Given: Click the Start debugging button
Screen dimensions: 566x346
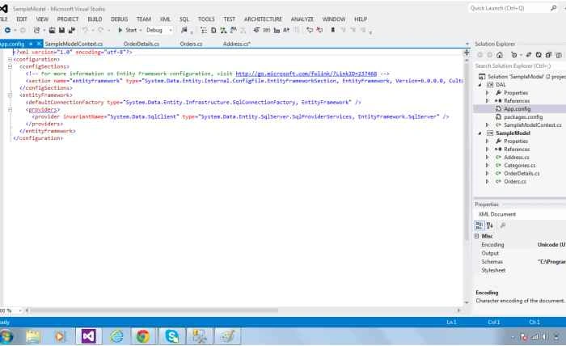Looking at the screenshot, I should coord(128,30).
